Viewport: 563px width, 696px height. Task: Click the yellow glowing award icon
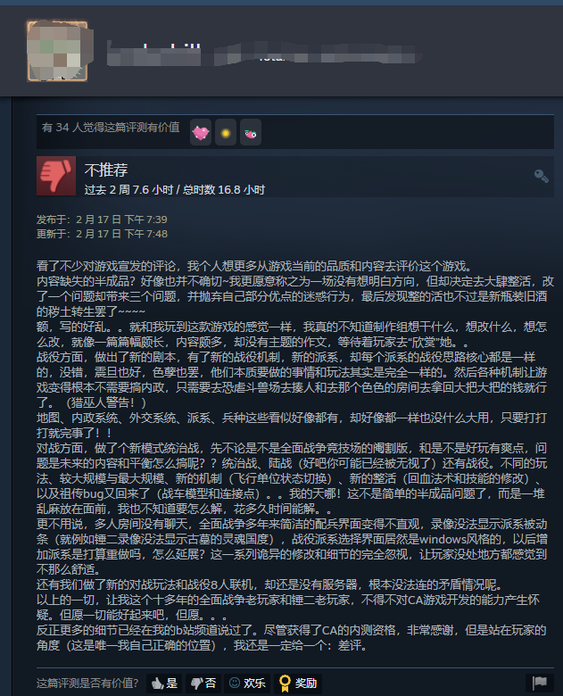pyautogui.click(x=226, y=132)
